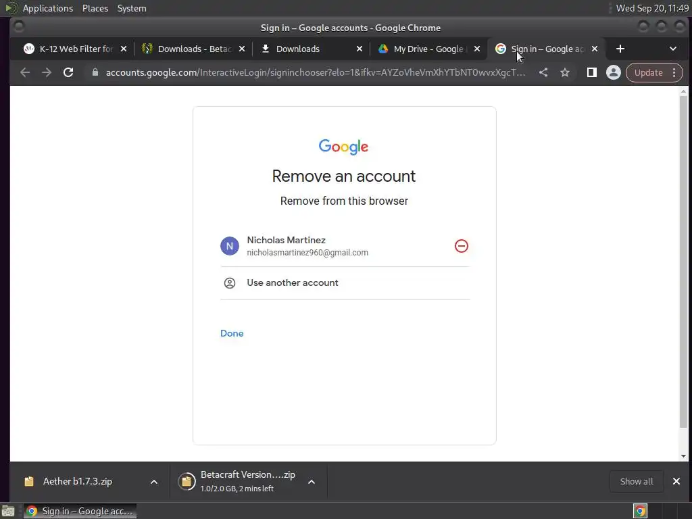
Task: Expand the tab search dropdown
Action: pos(673,49)
